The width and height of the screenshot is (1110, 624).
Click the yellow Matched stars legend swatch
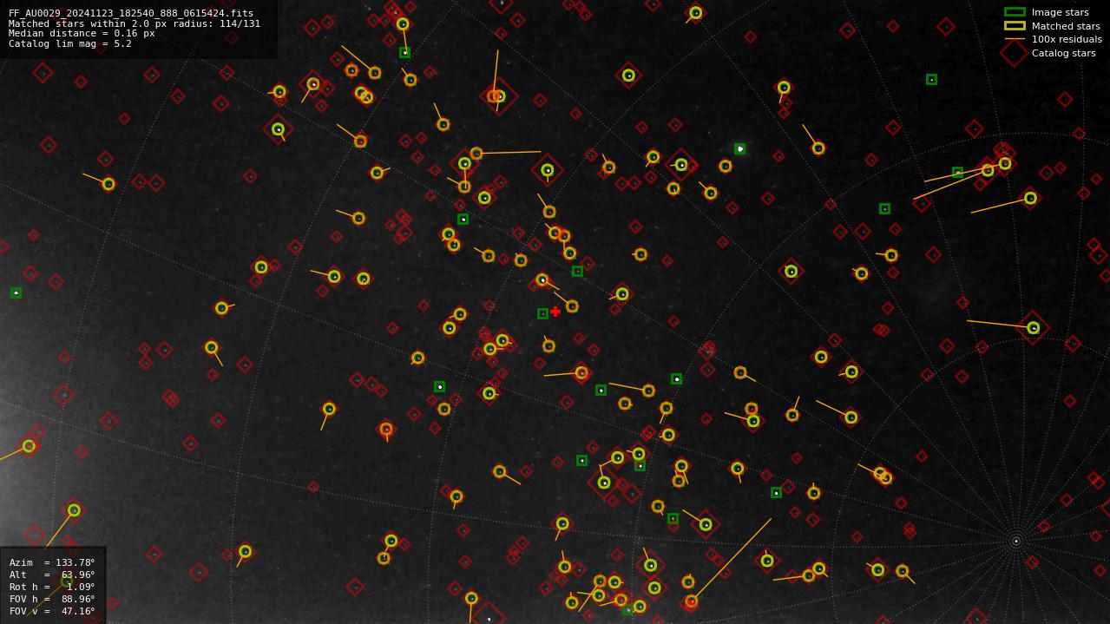click(1015, 26)
